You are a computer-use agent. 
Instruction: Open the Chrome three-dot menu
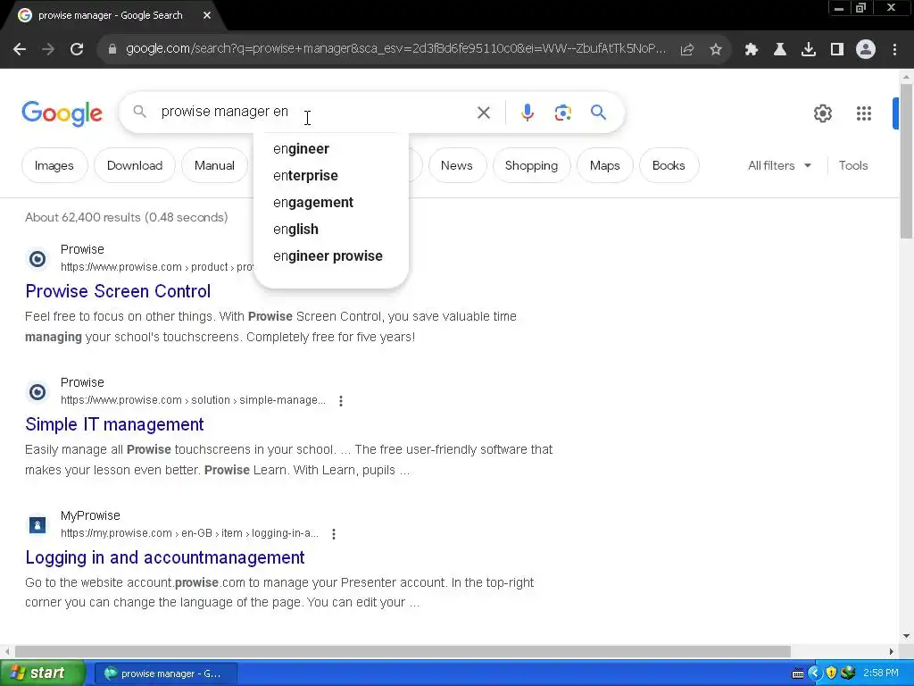894,50
